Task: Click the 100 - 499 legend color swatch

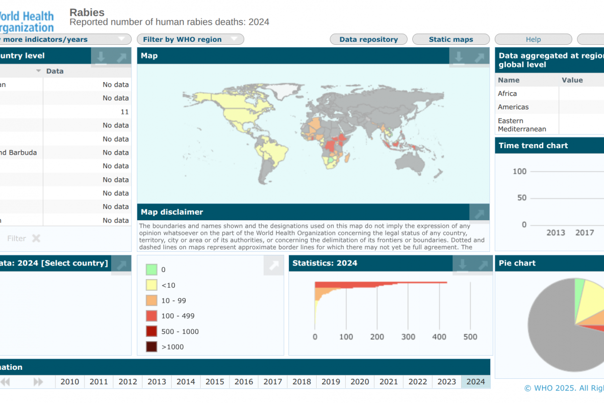Action: (152, 316)
